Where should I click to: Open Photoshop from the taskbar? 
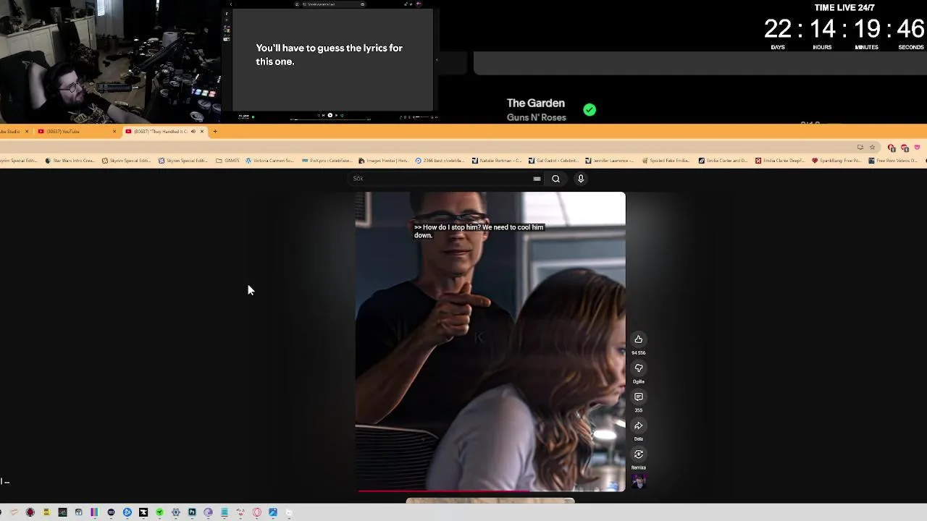click(192, 512)
